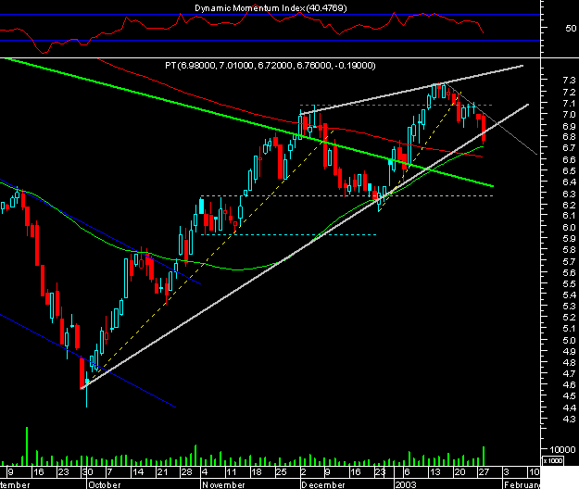Select the 4.7 price axis label
Viewport: 579px width, 489px height.
pos(569,373)
